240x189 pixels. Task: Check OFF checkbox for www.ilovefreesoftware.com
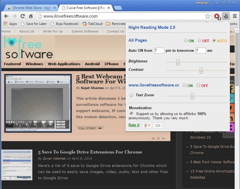click(x=198, y=85)
